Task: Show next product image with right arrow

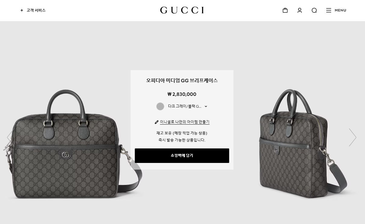Action: [x=353, y=137]
